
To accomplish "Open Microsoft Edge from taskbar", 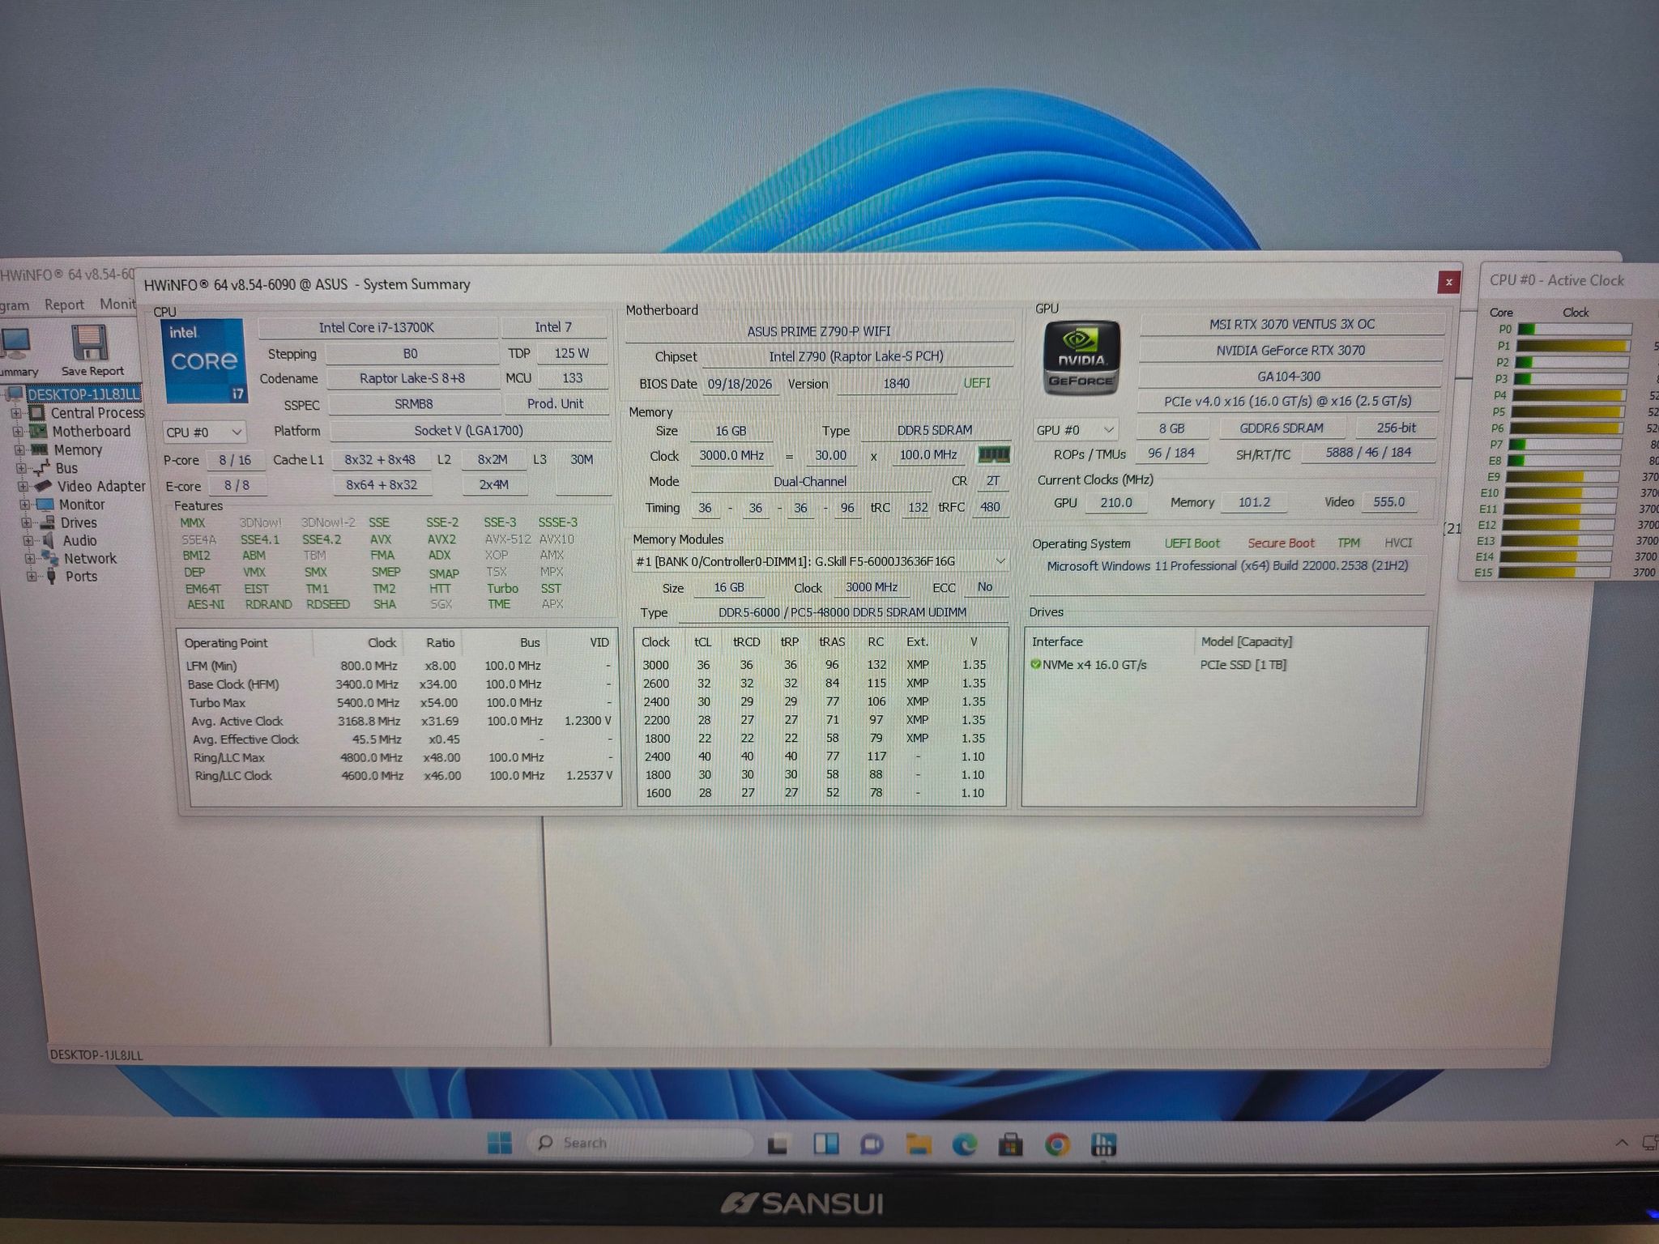I will tap(964, 1144).
